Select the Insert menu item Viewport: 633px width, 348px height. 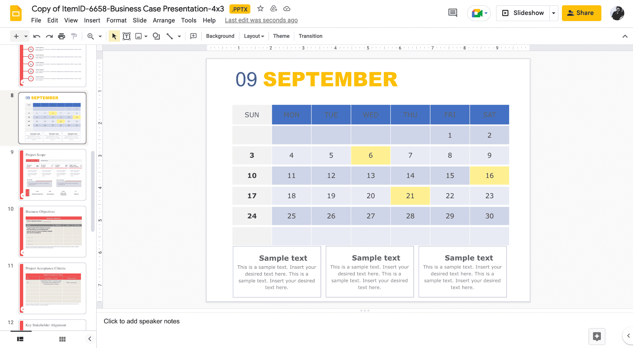tap(91, 20)
